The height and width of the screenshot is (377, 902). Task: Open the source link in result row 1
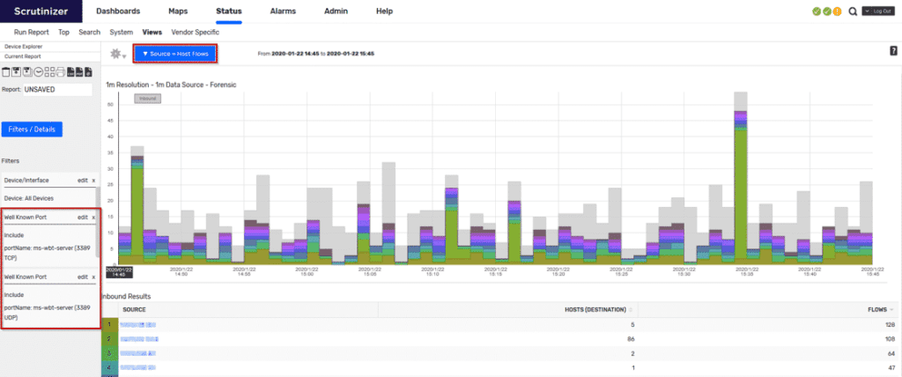pyautogui.click(x=138, y=325)
